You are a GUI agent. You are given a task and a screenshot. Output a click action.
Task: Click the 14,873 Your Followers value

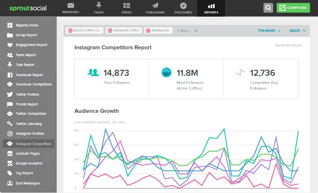[116, 73]
